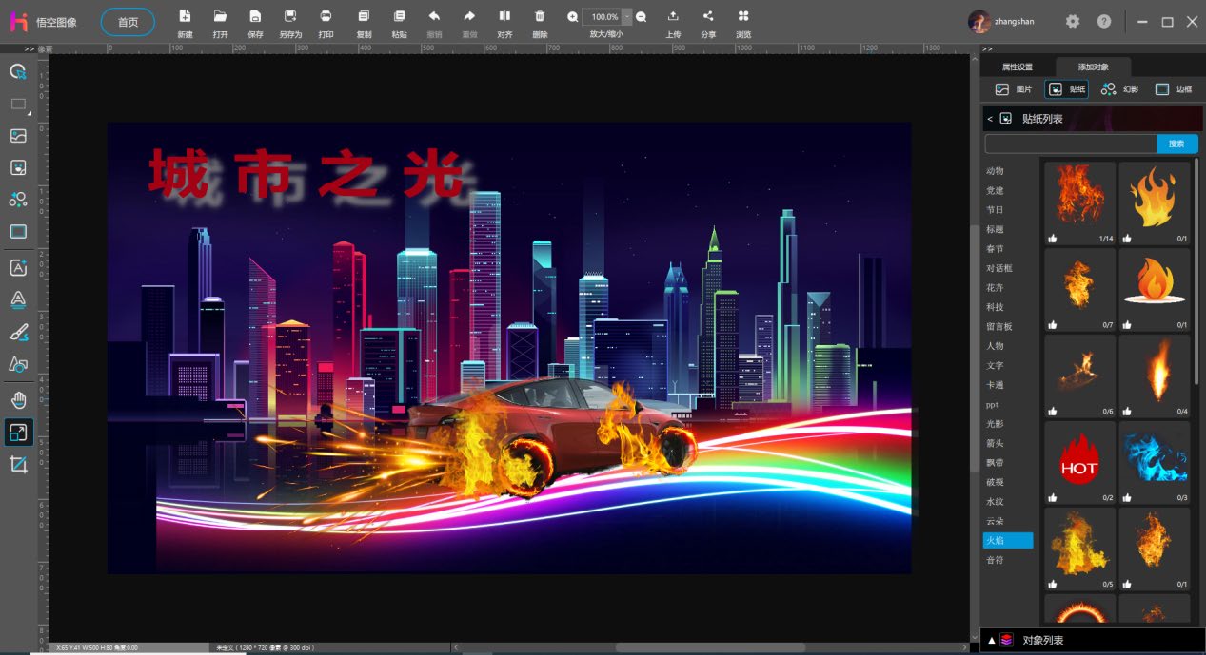
Task: Click the sticker search input field
Action: [x=1070, y=144]
